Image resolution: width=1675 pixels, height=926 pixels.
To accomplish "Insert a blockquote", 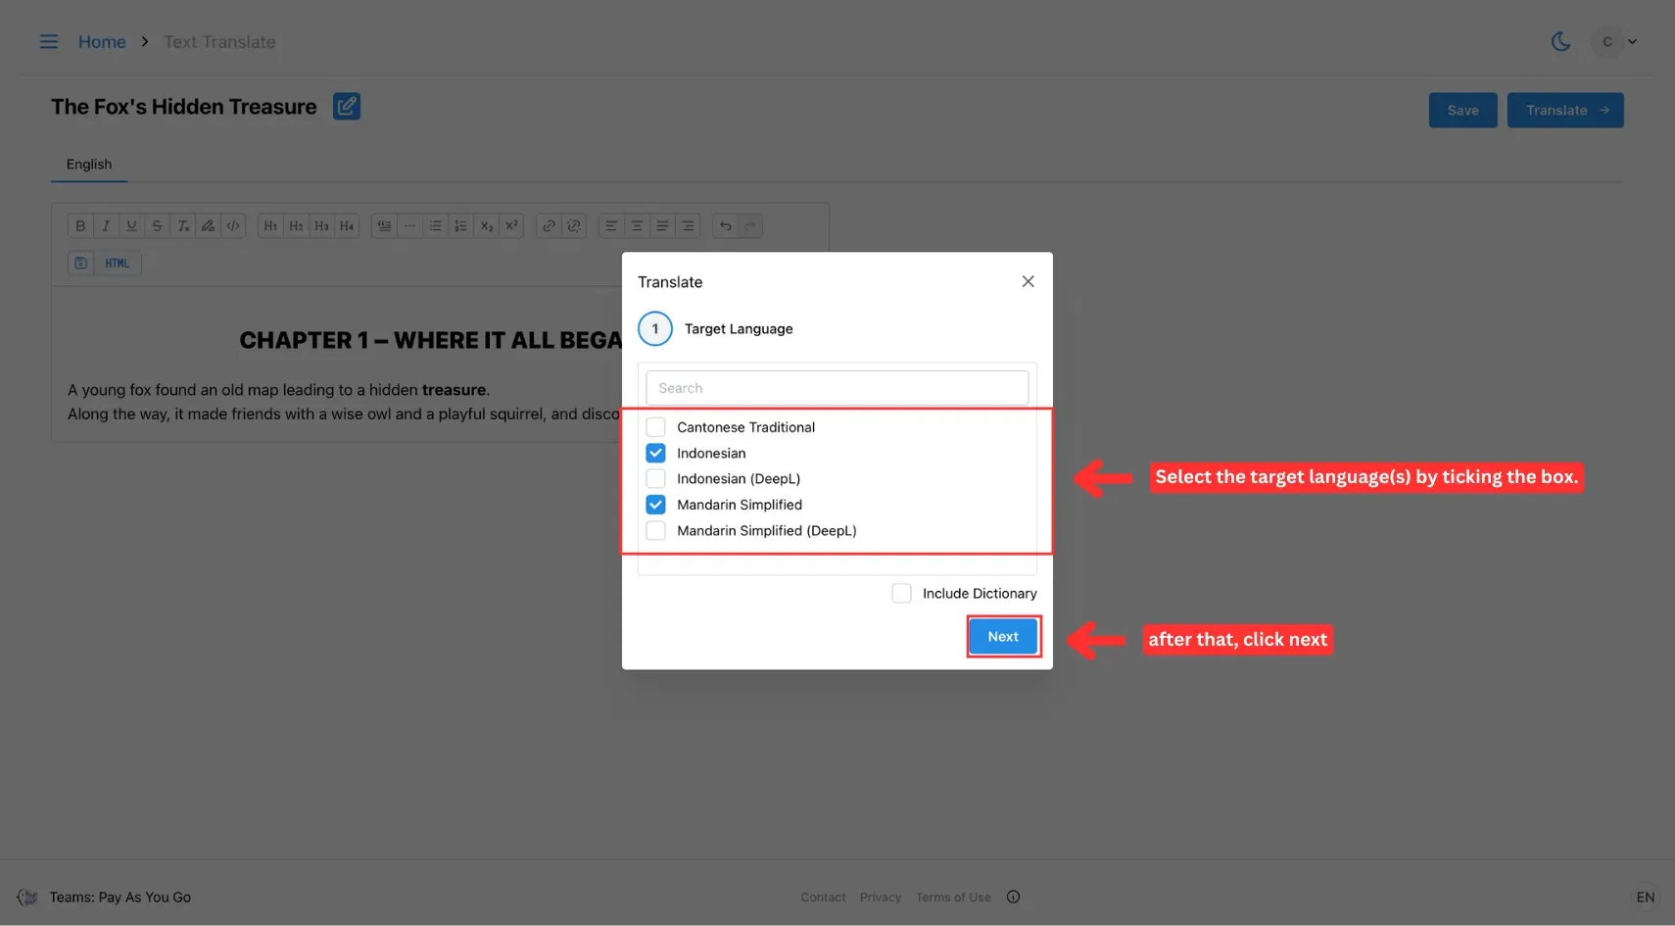I will click(384, 225).
